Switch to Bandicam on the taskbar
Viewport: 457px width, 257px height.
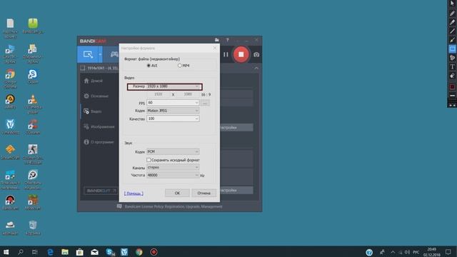154,252
